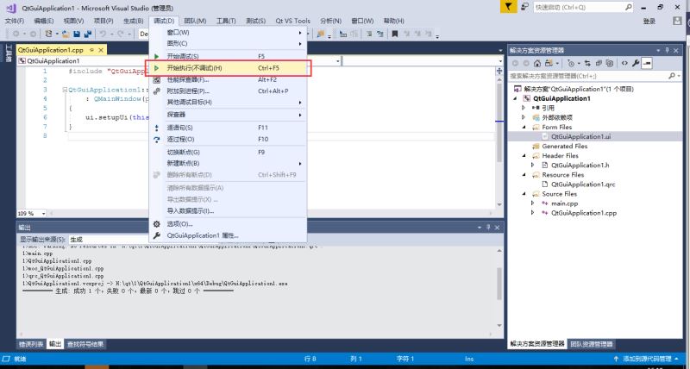Viewport: 690px width, 369px height.
Task: Switch to the 错误列表 tab
Action: [x=31, y=344]
